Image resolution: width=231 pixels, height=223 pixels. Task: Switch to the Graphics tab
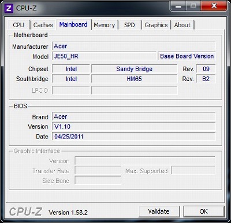pos(156,25)
